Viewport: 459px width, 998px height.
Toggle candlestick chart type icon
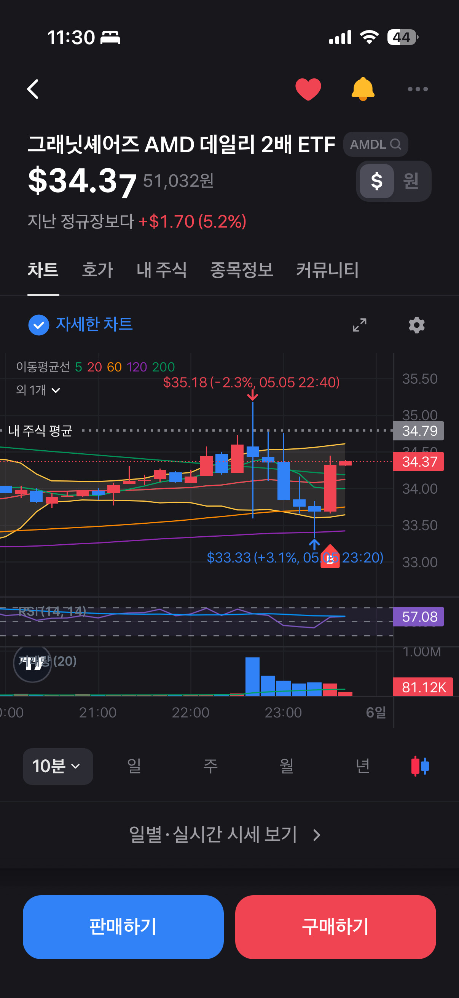click(x=420, y=766)
